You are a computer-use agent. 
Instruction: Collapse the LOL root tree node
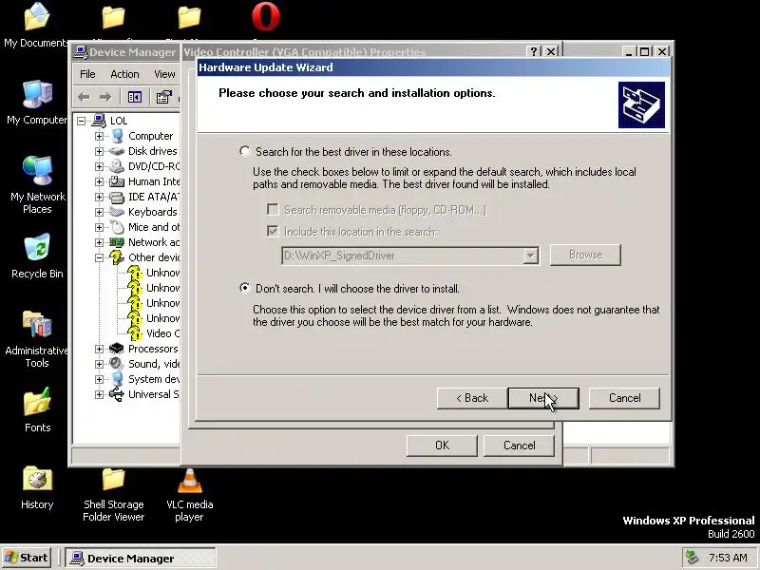pyautogui.click(x=81, y=121)
